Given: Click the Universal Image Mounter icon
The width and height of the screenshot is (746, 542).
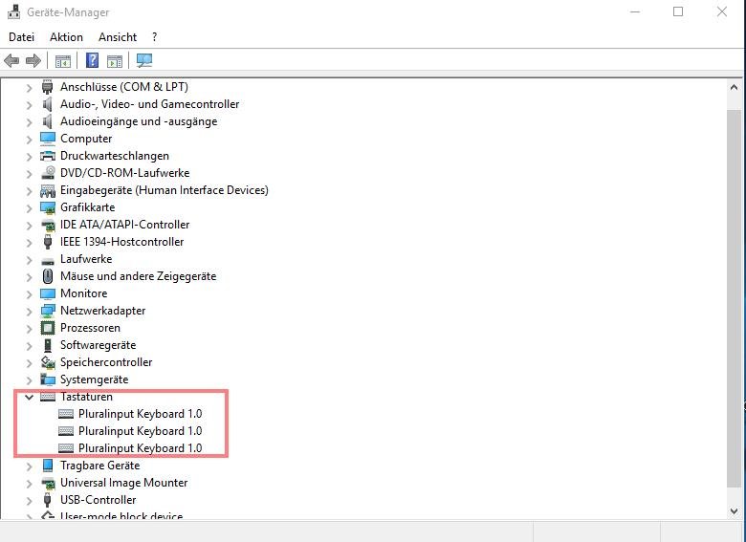Looking at the screenshot, I should pos(48,483).
